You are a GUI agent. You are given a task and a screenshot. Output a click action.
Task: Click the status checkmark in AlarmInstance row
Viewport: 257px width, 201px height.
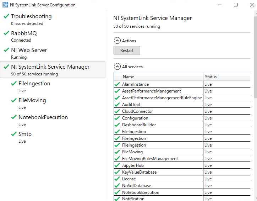117,84
